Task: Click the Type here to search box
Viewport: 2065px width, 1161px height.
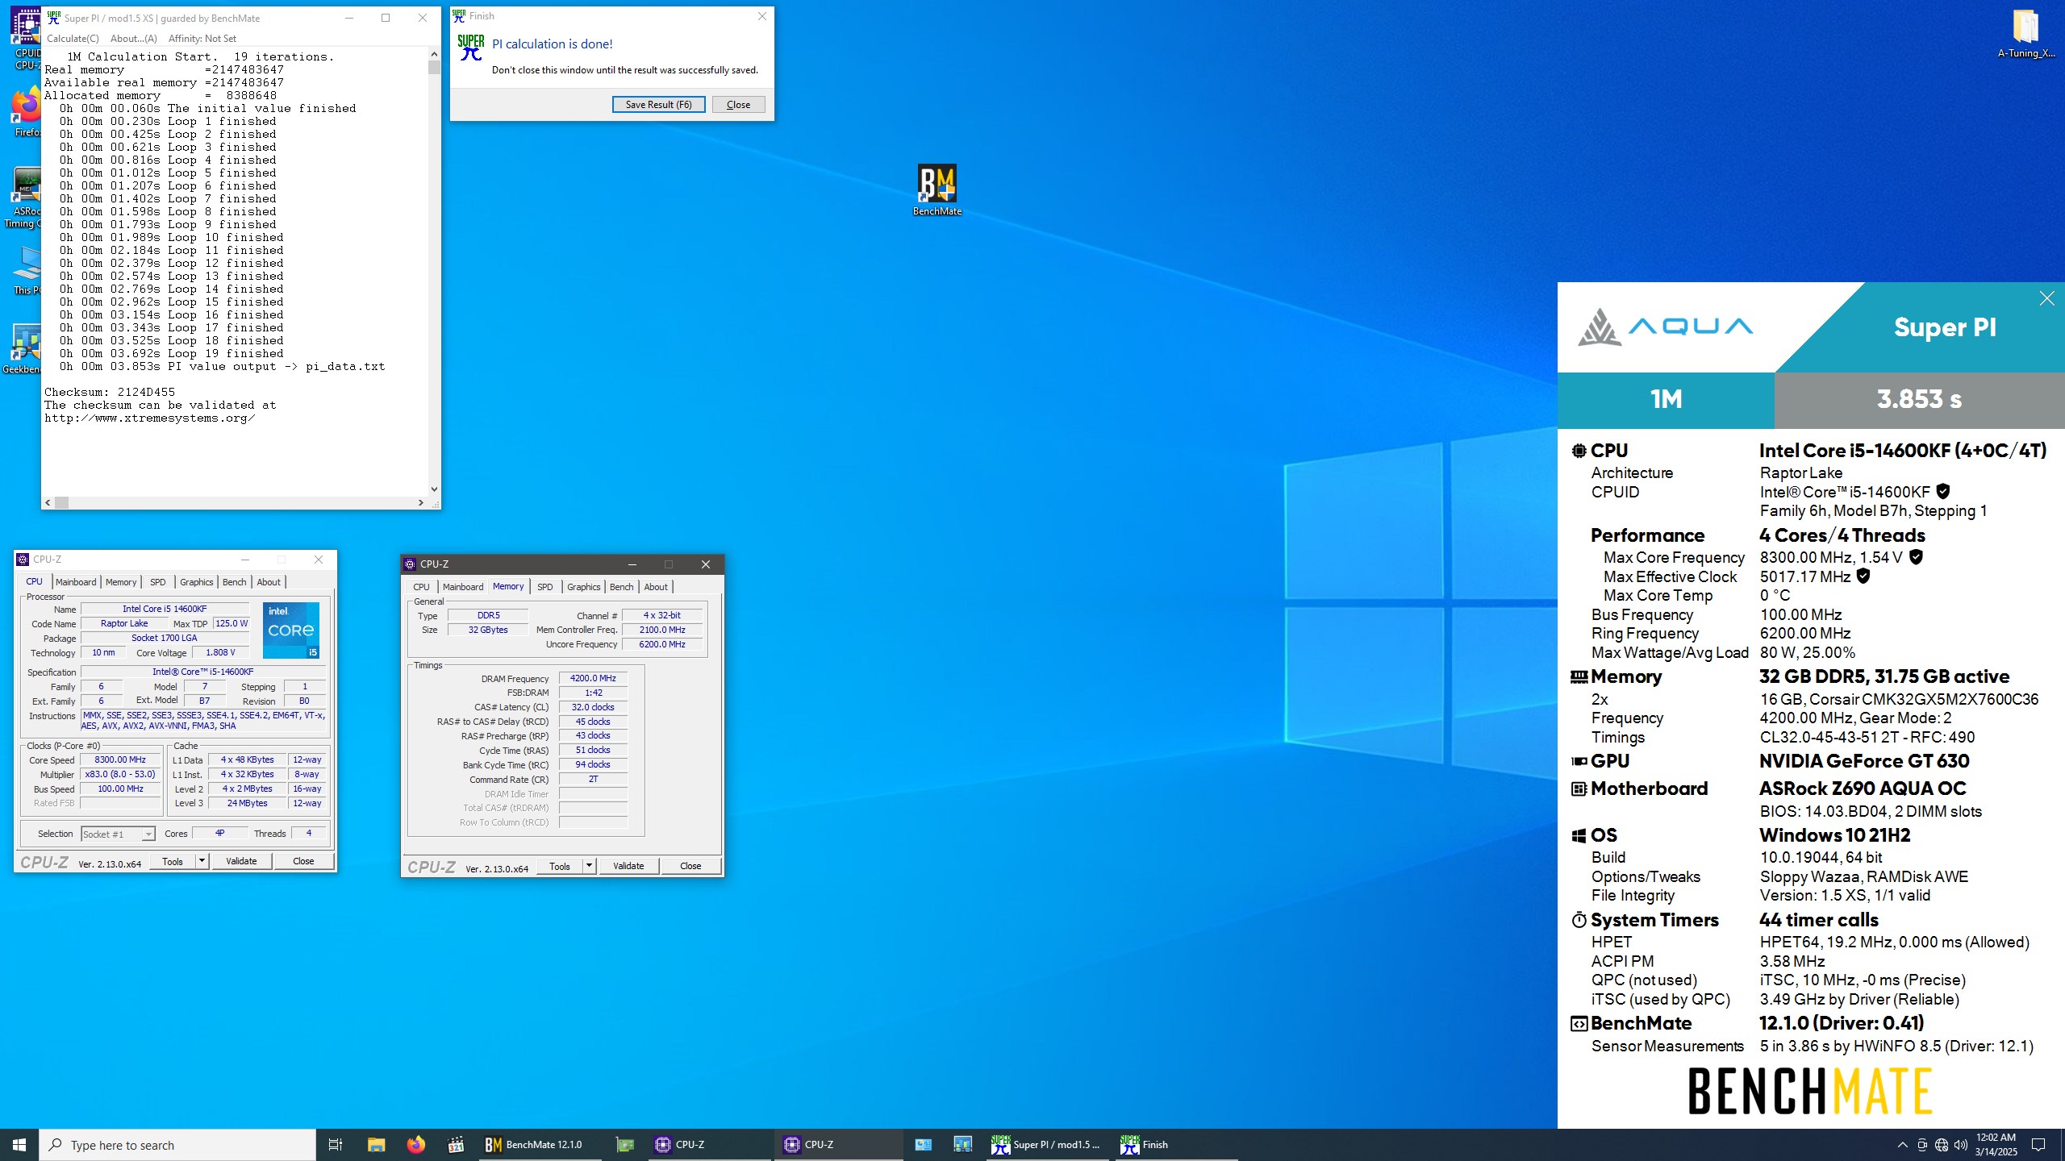Action: (177, 1145)
